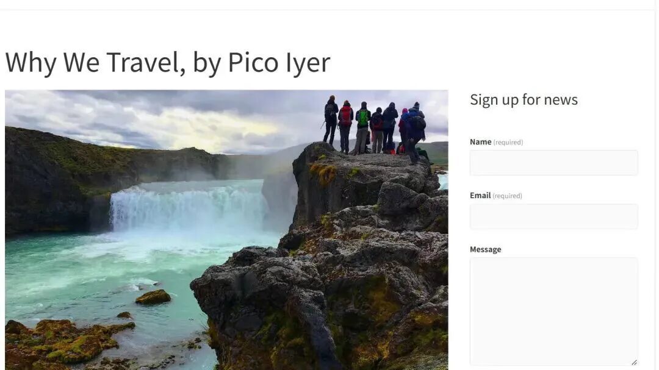659x370 pixels.
Task: Click the hiker with green backpack
Action: [362, 127]
